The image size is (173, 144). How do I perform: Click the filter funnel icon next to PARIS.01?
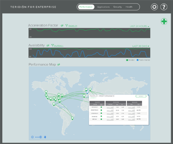click(66, 26)
